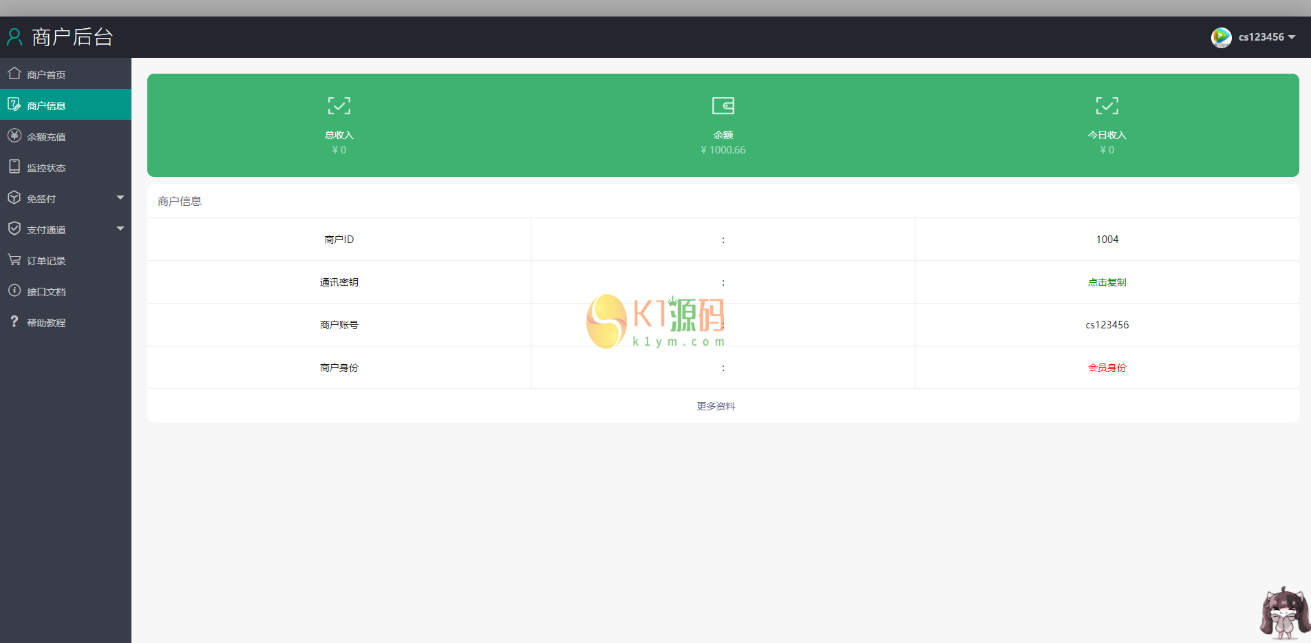Screen dimensions: 1311x643
Task: Click the user avatar in top right
Action: pos(1222,37)
